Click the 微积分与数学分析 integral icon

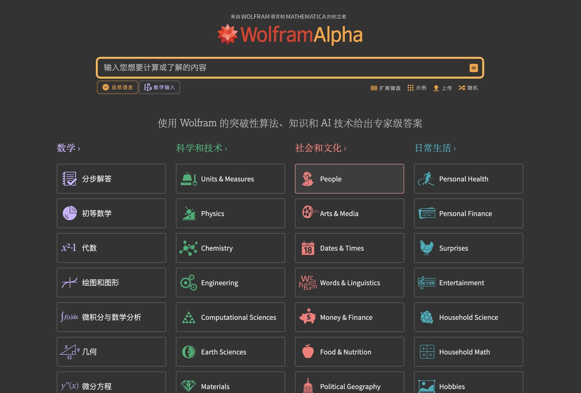69,317
